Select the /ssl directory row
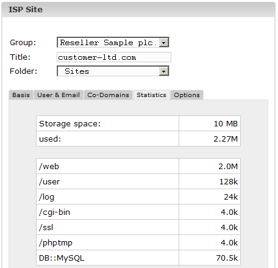Screen dimensions: 278x268 [138, 227]
